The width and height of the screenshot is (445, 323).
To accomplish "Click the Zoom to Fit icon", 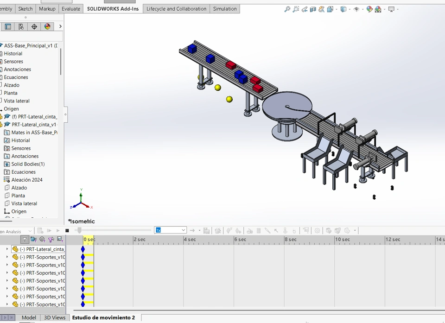I will click(x=287, y=9).
